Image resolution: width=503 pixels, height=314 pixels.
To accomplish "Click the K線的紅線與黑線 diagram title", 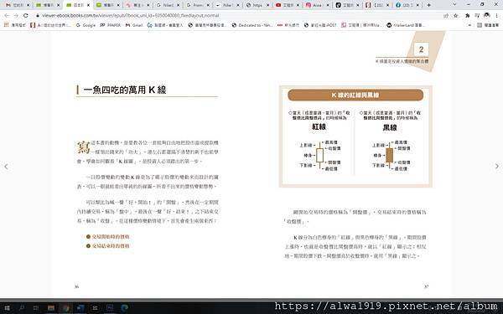I will click(355, 95).
